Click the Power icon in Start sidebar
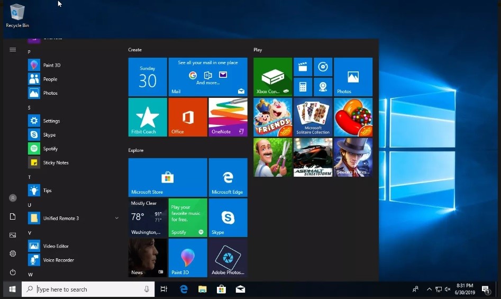The image size is (501, 299). click(13, 272)
